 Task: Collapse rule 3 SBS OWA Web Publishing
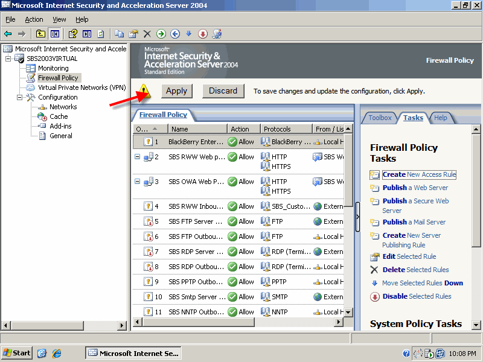(138, 182)
